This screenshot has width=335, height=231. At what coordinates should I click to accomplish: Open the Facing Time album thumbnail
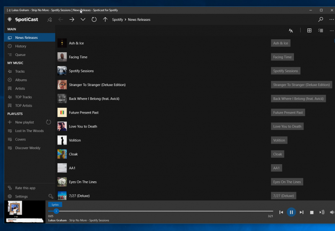pos(62,57)
